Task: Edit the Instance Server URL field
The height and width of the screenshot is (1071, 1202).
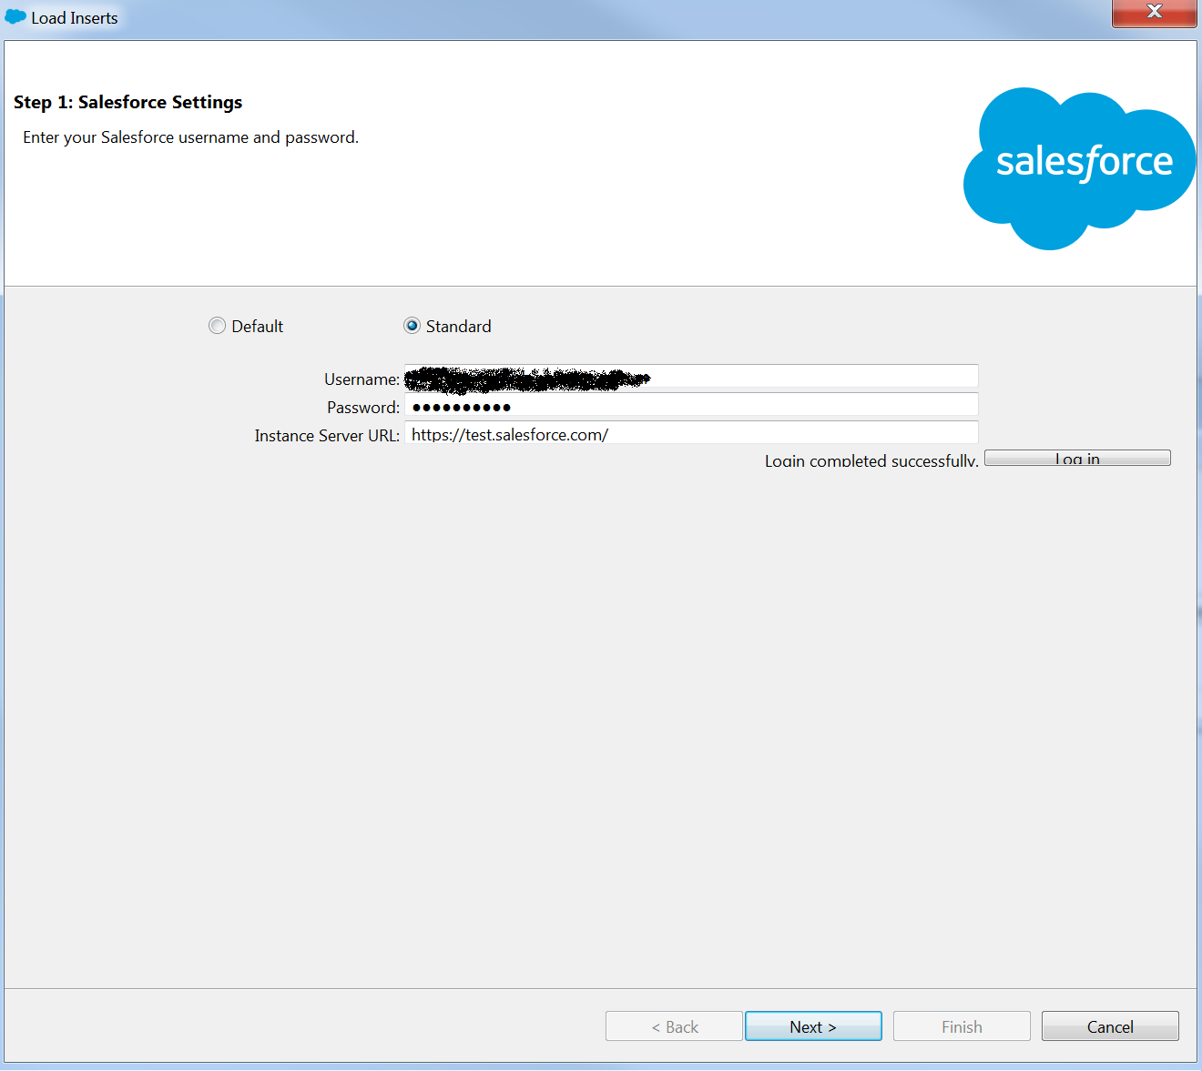Action: point(692,433)
